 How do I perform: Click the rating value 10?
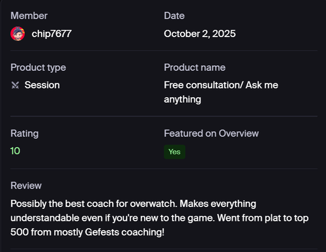coord(15,151)
